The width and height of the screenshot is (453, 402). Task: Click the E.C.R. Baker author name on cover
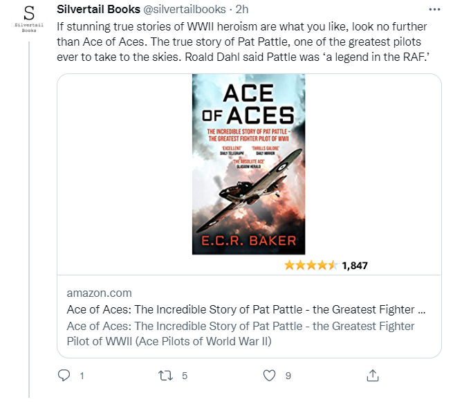[x=248, y=241]
